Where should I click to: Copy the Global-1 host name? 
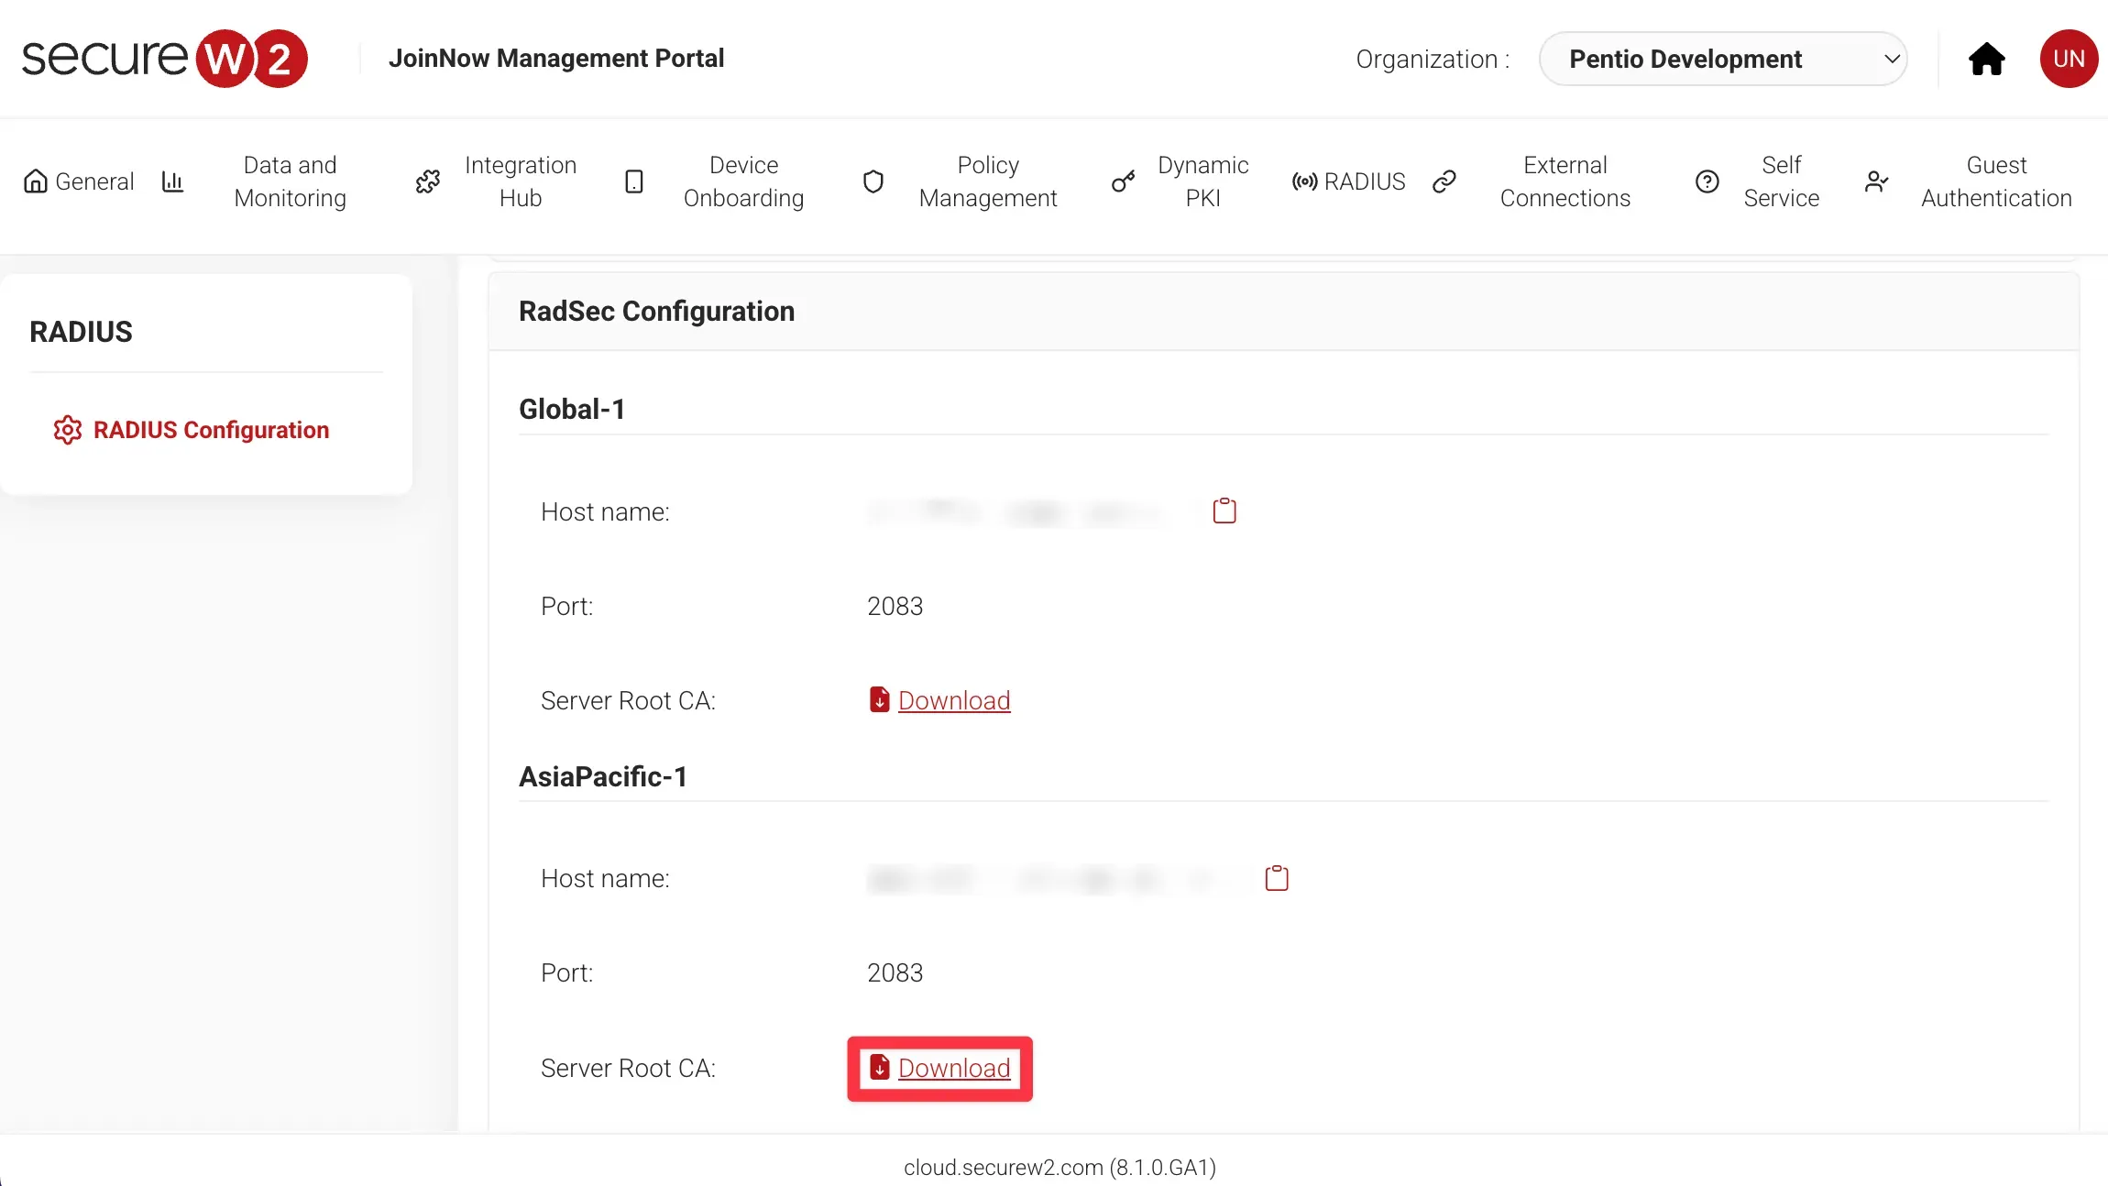click(x=1224, y=511)
